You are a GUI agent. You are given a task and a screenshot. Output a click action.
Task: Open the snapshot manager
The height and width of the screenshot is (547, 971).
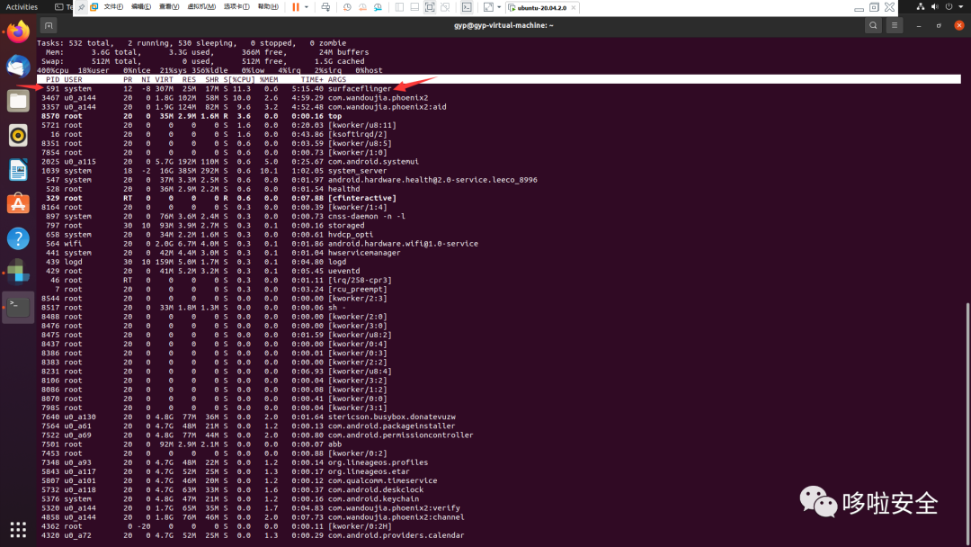(x=378, y=7)
